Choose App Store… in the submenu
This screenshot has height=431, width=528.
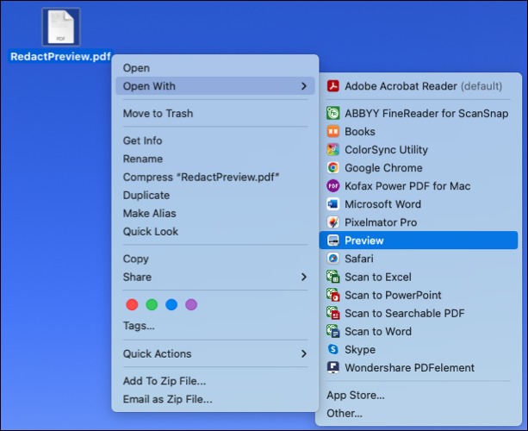pos(419,396)
